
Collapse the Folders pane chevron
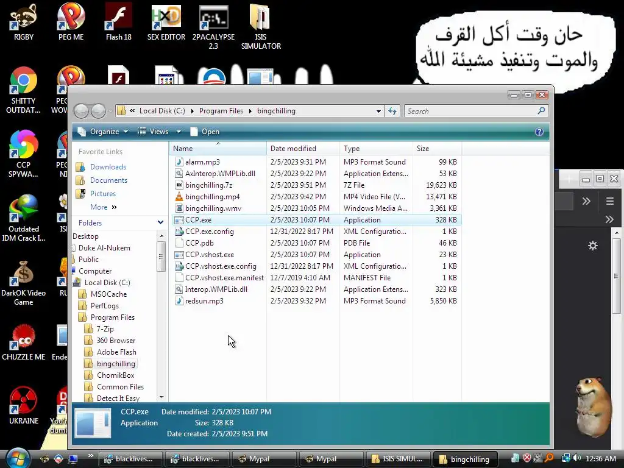160,222
